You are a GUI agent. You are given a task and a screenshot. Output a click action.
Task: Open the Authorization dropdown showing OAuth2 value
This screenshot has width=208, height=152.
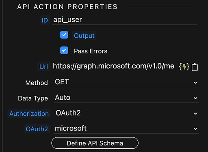[x=126, y=113]
